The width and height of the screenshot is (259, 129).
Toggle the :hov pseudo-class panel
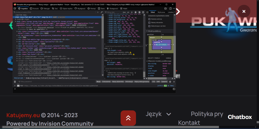coord(124,12)
